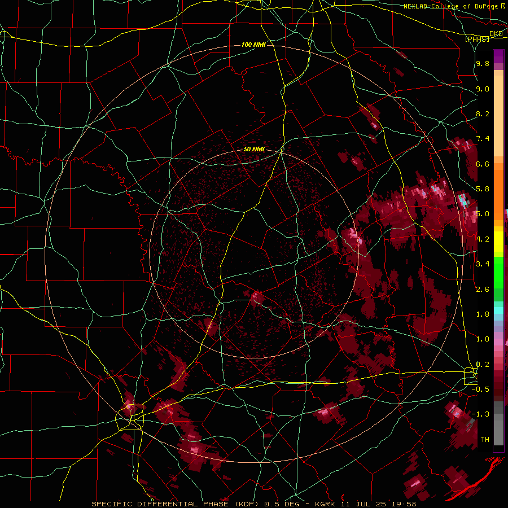508x508 pixels.
Task: Pick the orange band on the color scale
Action: click(498, 195)
